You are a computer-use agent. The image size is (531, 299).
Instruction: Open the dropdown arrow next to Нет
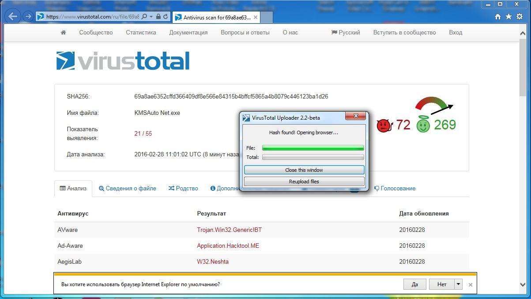459,284
